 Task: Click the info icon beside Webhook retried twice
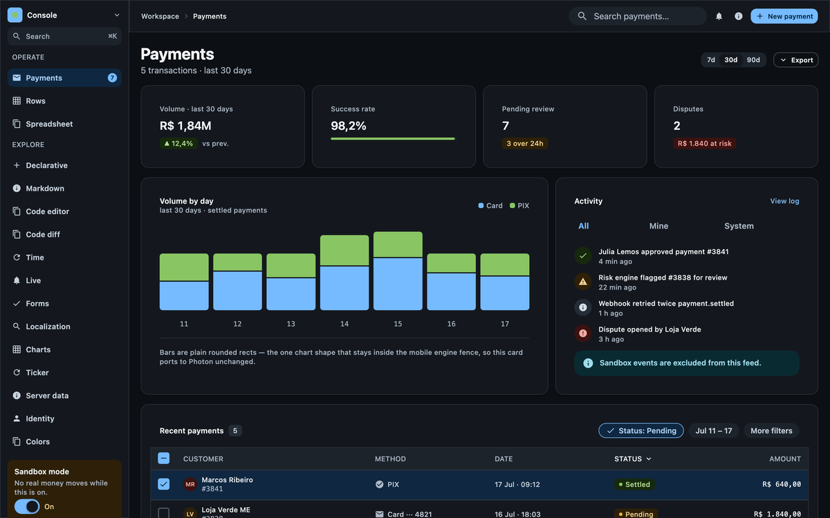(x=583, y=307)
